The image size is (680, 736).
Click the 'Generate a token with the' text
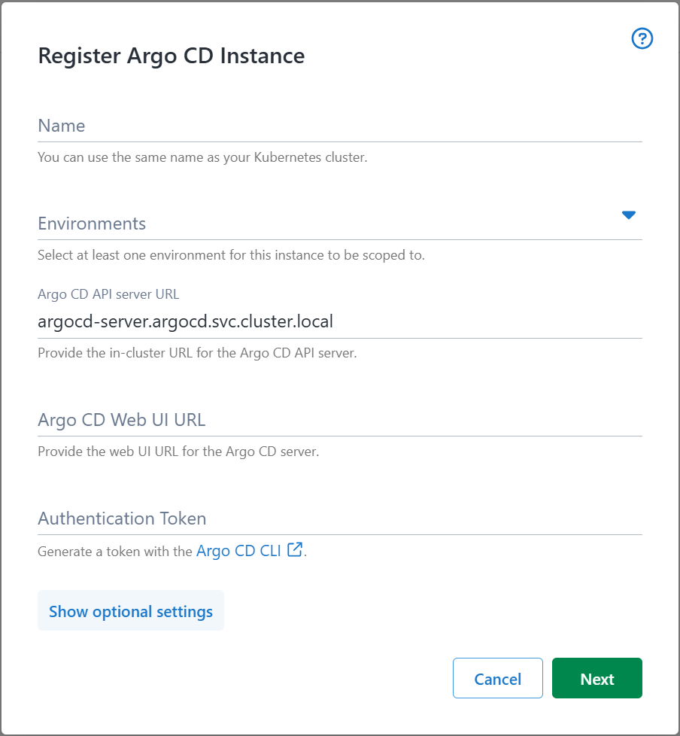115,552
